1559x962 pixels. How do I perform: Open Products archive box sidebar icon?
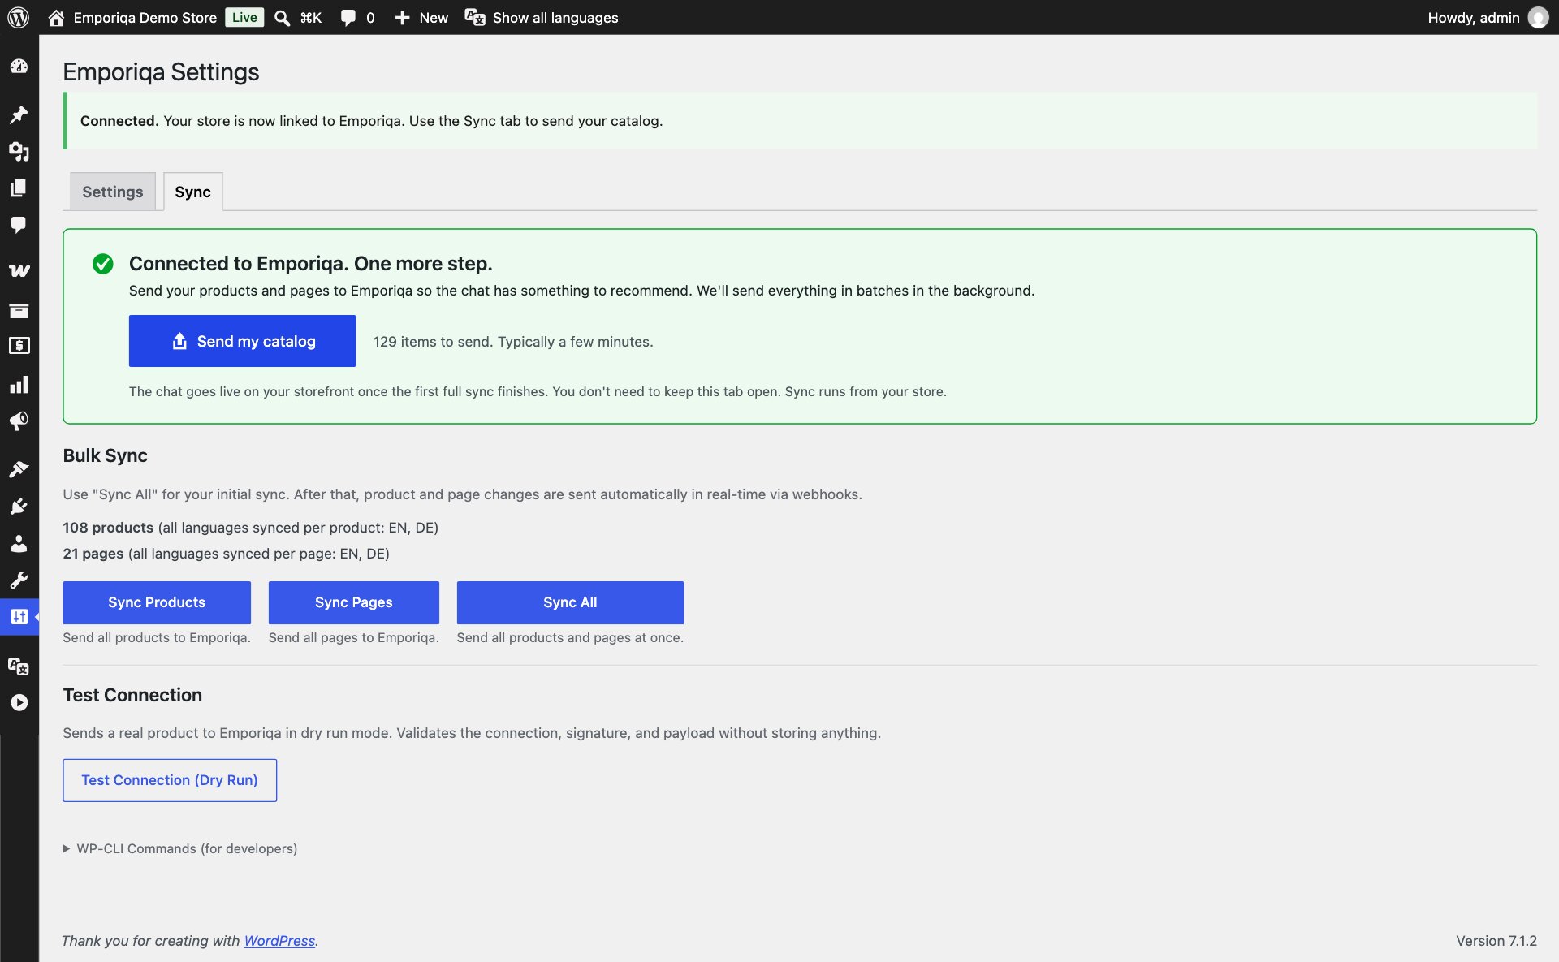(19, 310)
